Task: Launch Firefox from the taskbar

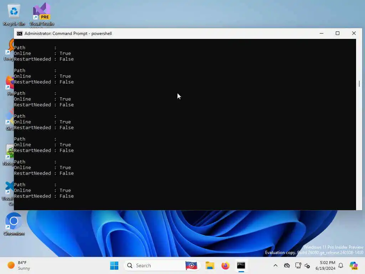Action: click(225, 265)
